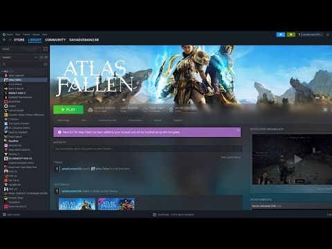Select Dead Space in the game list

(15, 136)
